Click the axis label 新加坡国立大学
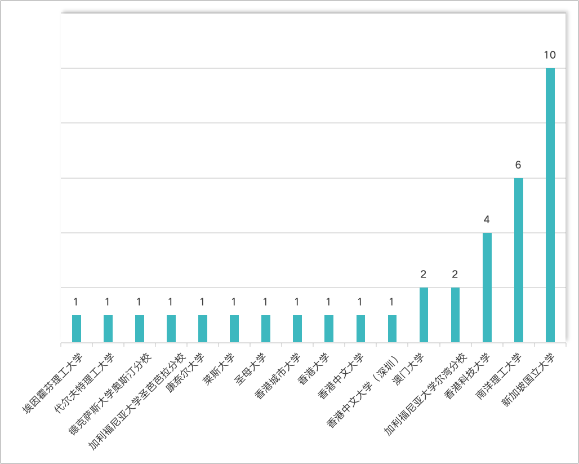This screenshot has width=579, height=464. point(529,380)
